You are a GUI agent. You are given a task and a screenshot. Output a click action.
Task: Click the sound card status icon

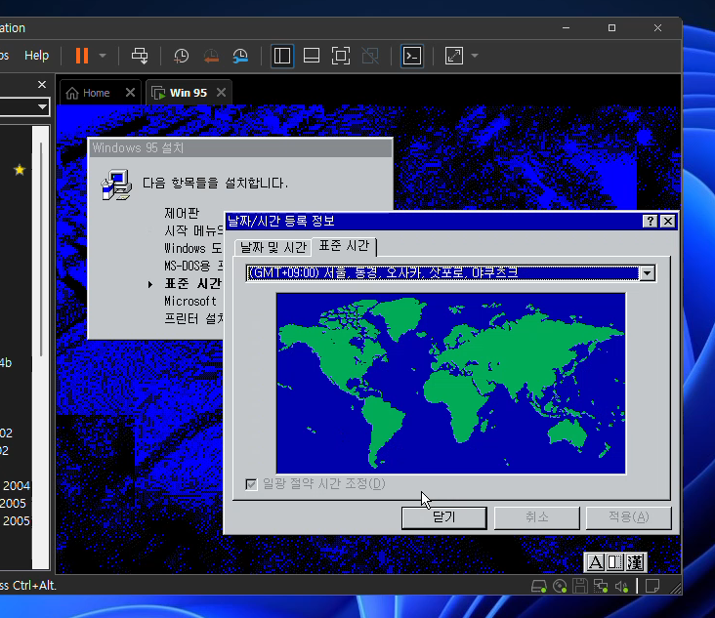coord(621,586)
